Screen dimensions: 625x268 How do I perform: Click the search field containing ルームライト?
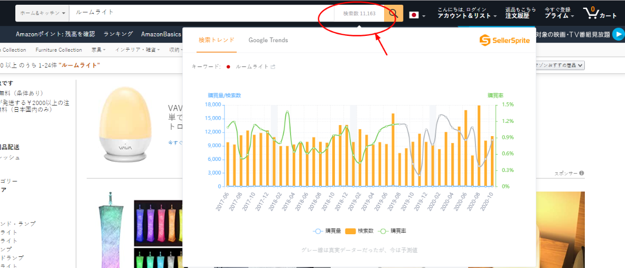pyautogui.click(x=201, y=13)
